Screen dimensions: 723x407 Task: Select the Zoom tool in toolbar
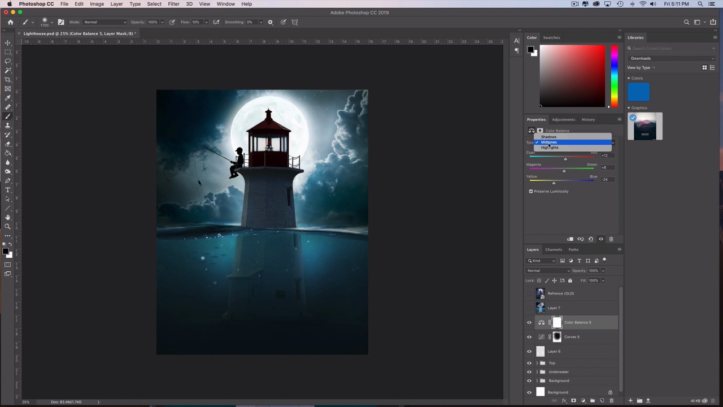[8, 226]
